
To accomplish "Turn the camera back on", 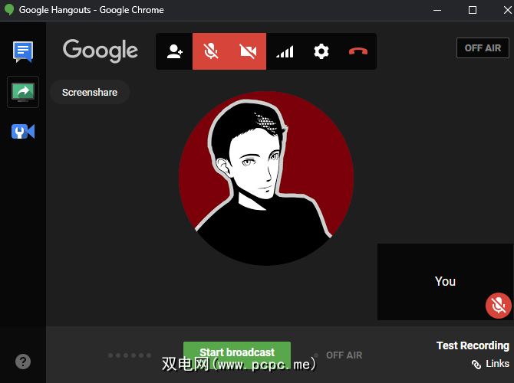I will click(x=248, y=51).
